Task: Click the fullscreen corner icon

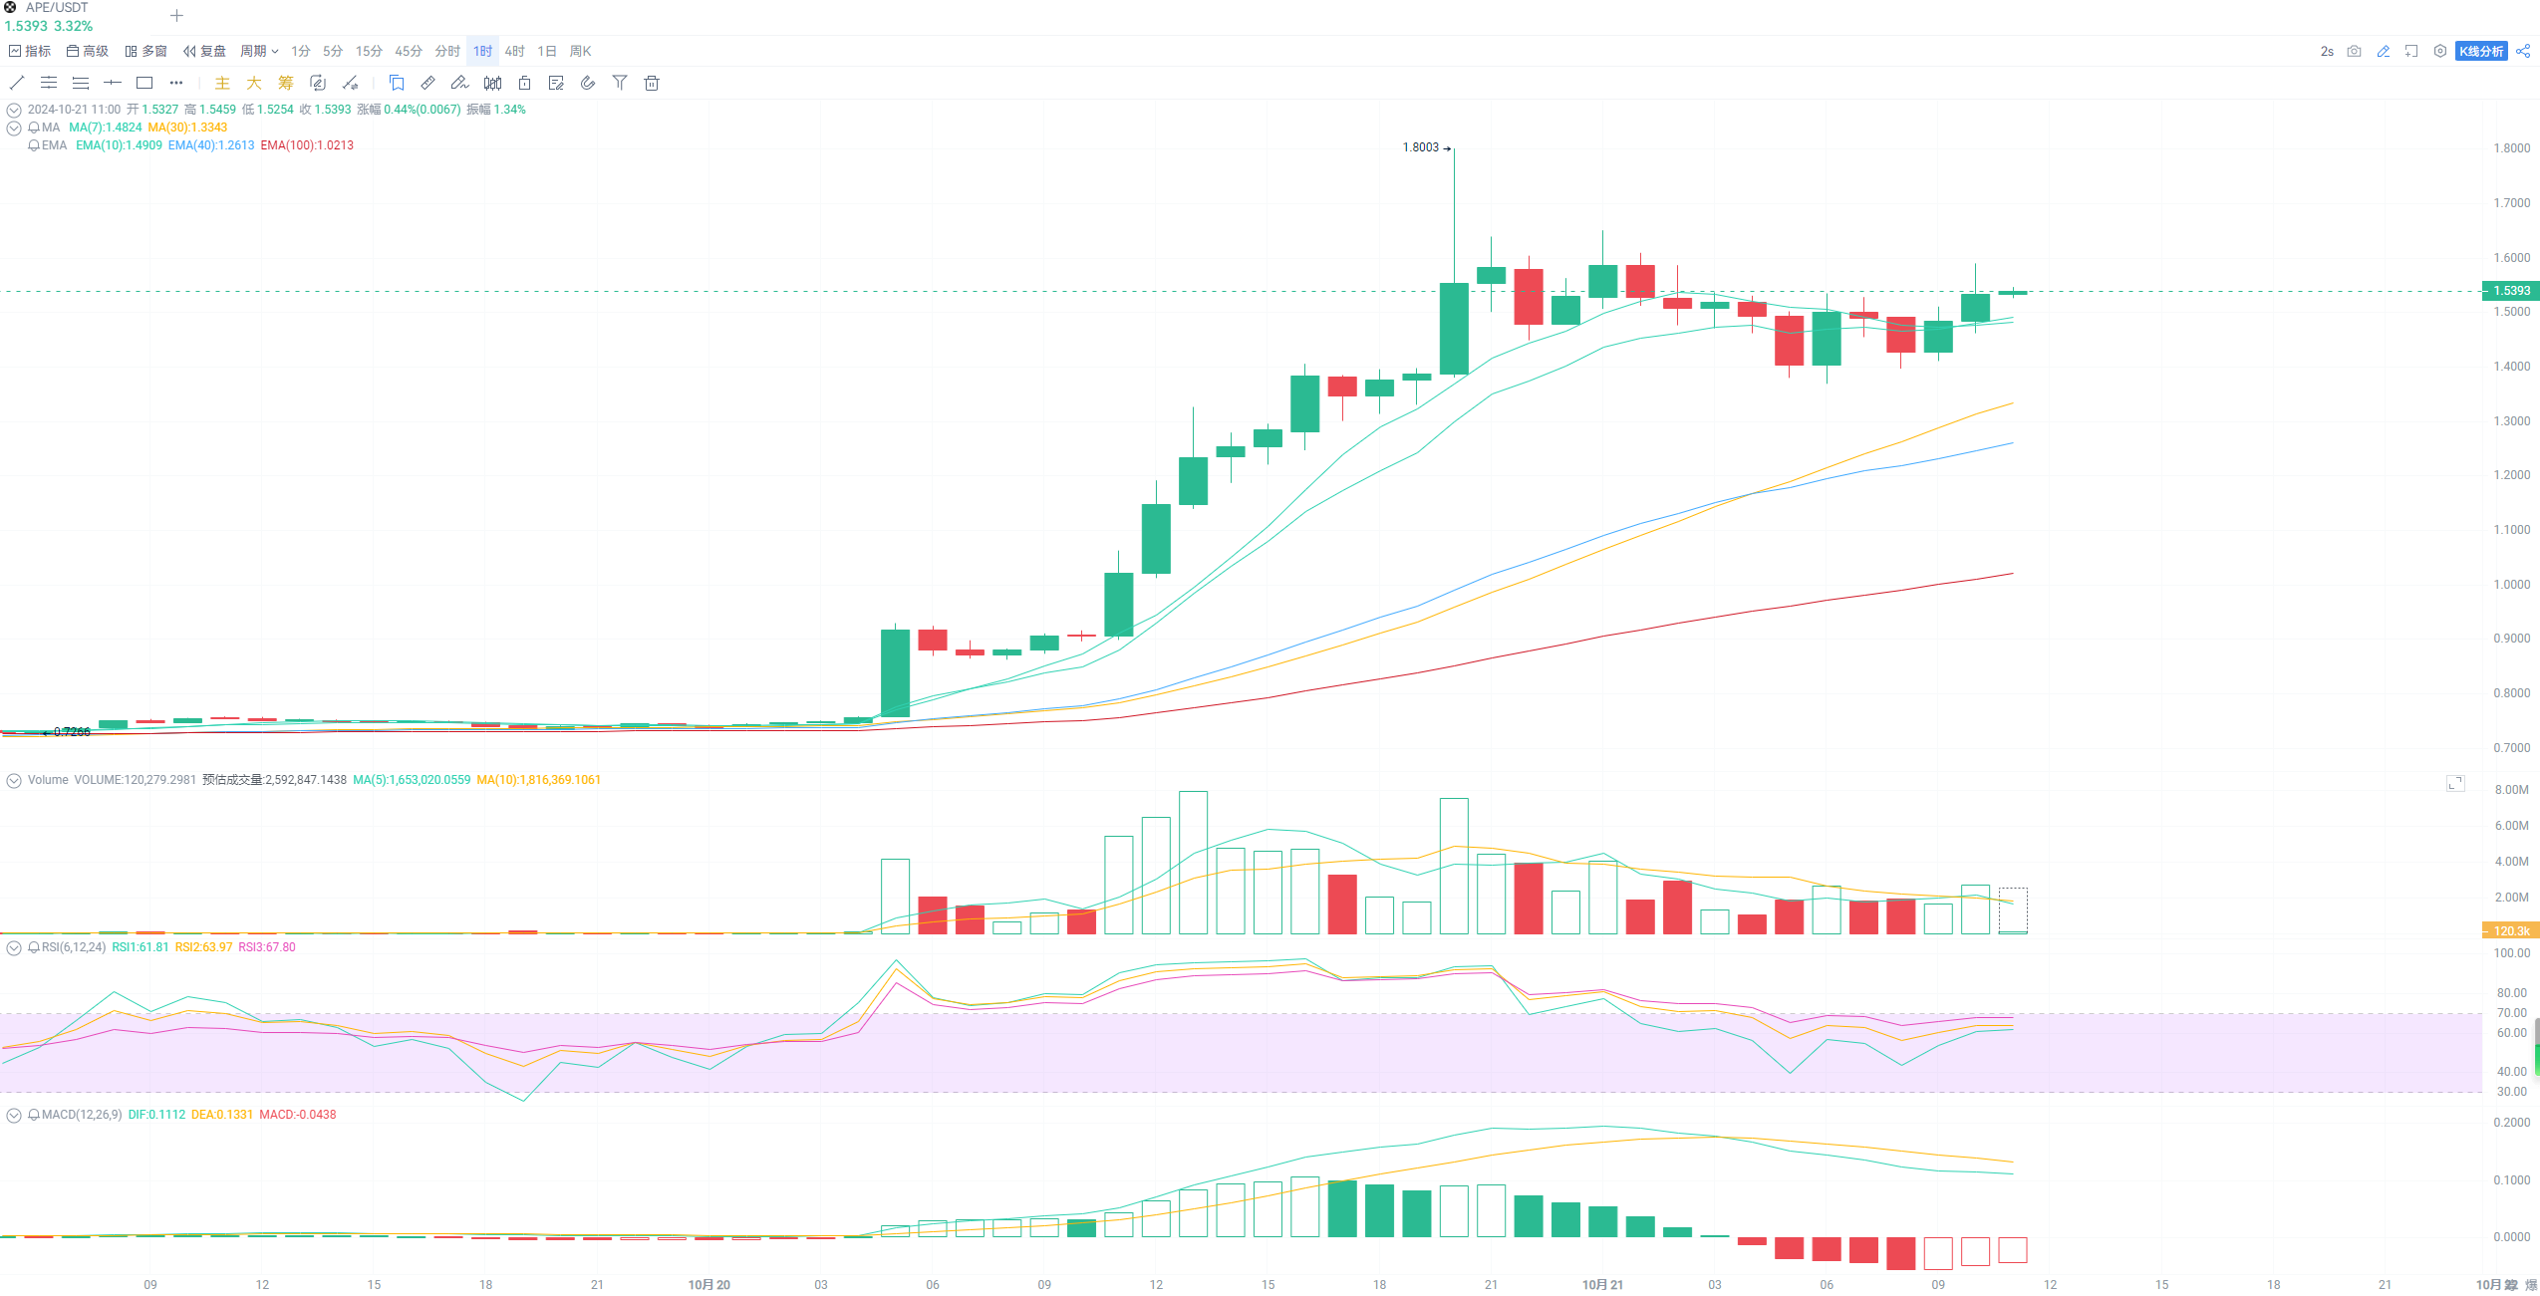Action: tap(2411, 51)
